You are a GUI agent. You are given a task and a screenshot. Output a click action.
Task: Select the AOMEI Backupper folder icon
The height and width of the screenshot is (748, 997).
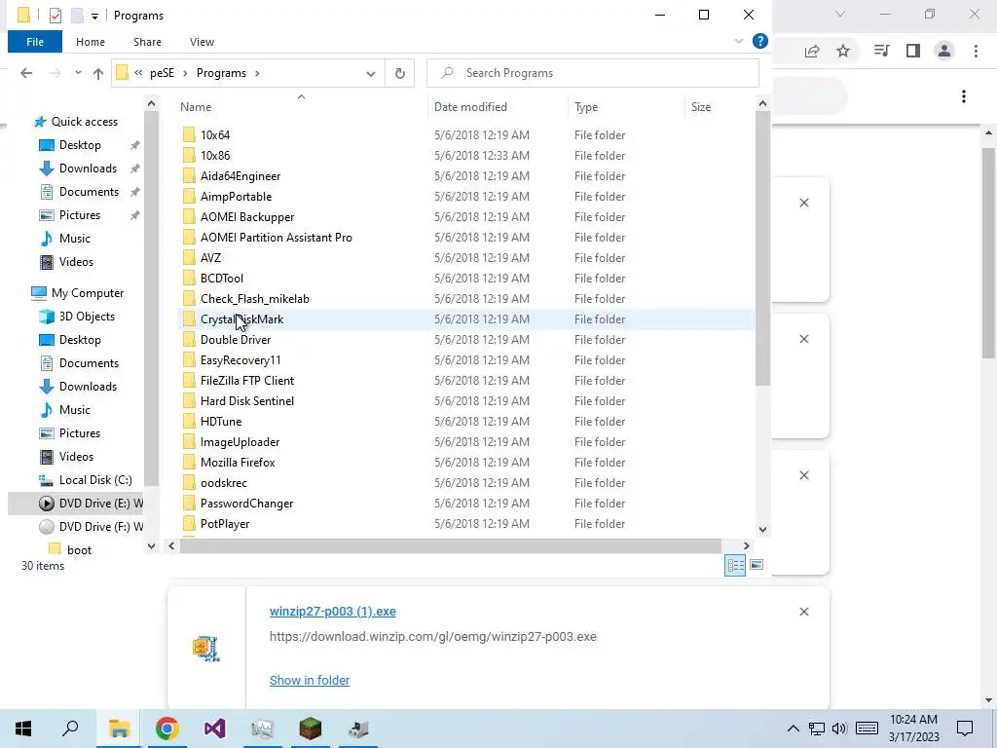click(x=189, y=217)
